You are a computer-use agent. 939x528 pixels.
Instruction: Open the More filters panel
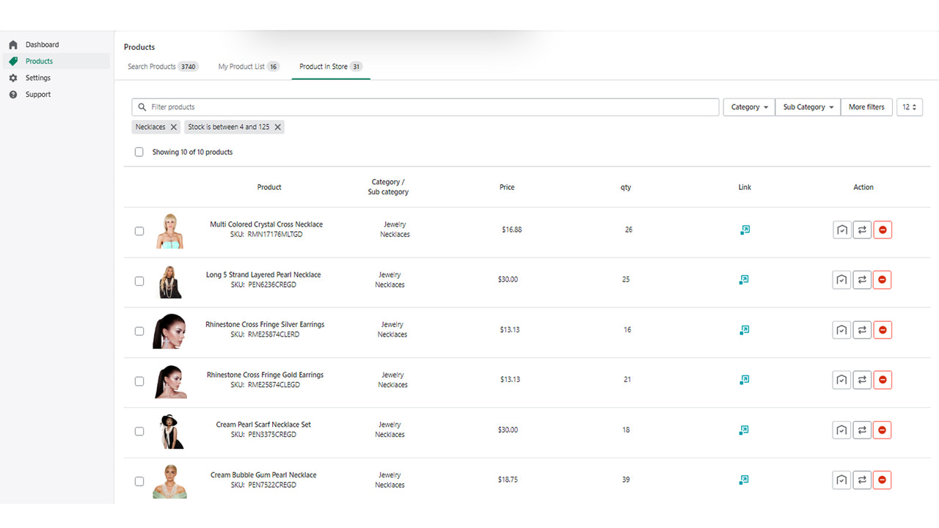[866, 106]
